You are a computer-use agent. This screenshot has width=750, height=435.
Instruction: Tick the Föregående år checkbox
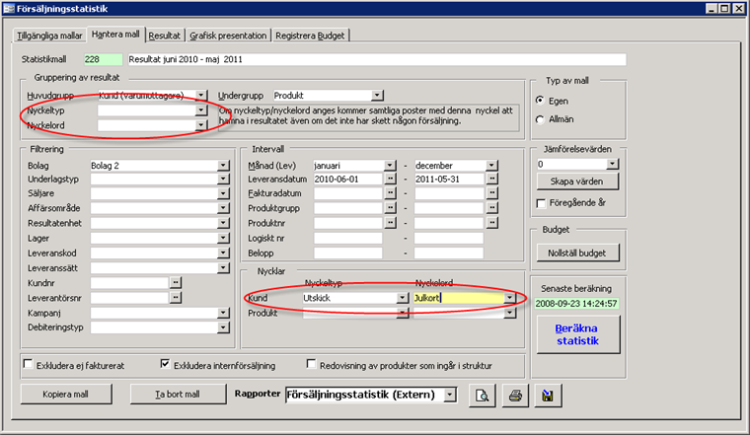click(541, 203)
